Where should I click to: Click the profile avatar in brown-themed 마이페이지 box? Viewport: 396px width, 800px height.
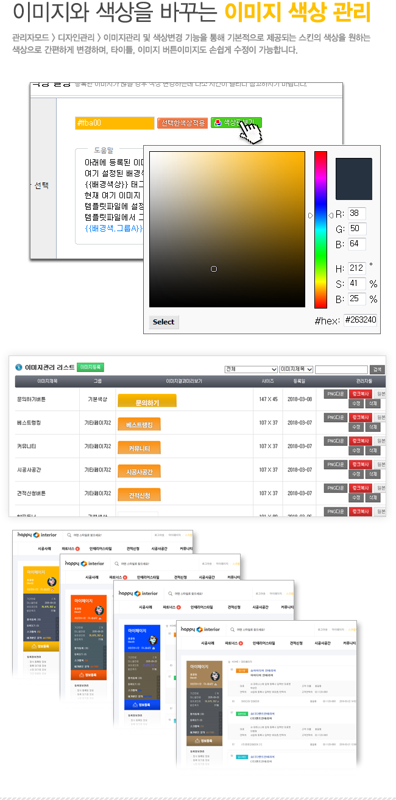tap(215, 675)
